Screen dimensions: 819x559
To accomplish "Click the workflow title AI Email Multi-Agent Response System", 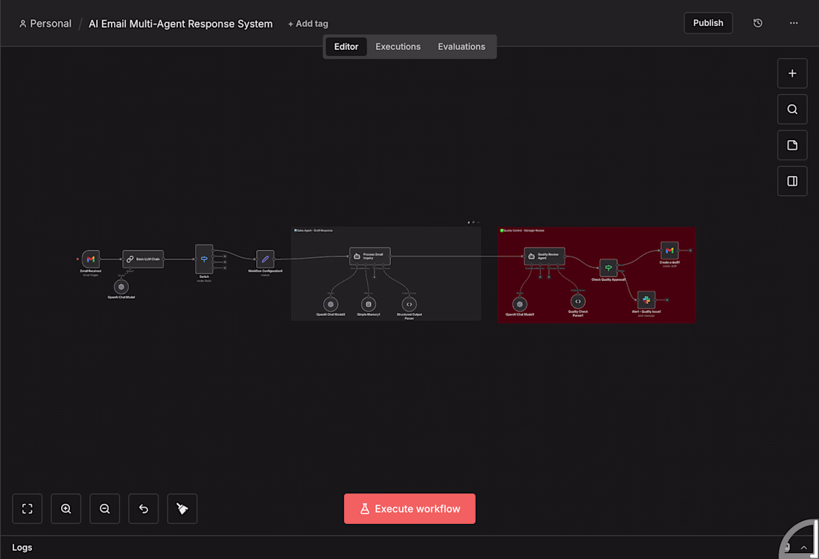I will 181,24.
